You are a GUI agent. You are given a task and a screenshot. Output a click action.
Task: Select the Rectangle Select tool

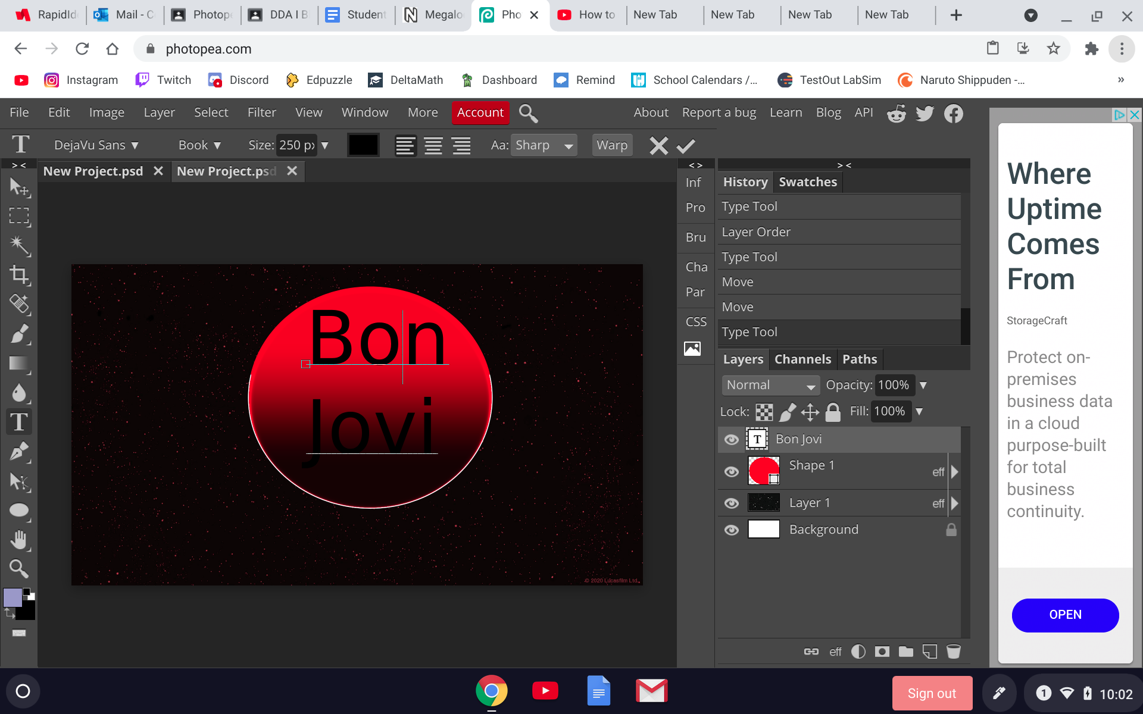20,216
